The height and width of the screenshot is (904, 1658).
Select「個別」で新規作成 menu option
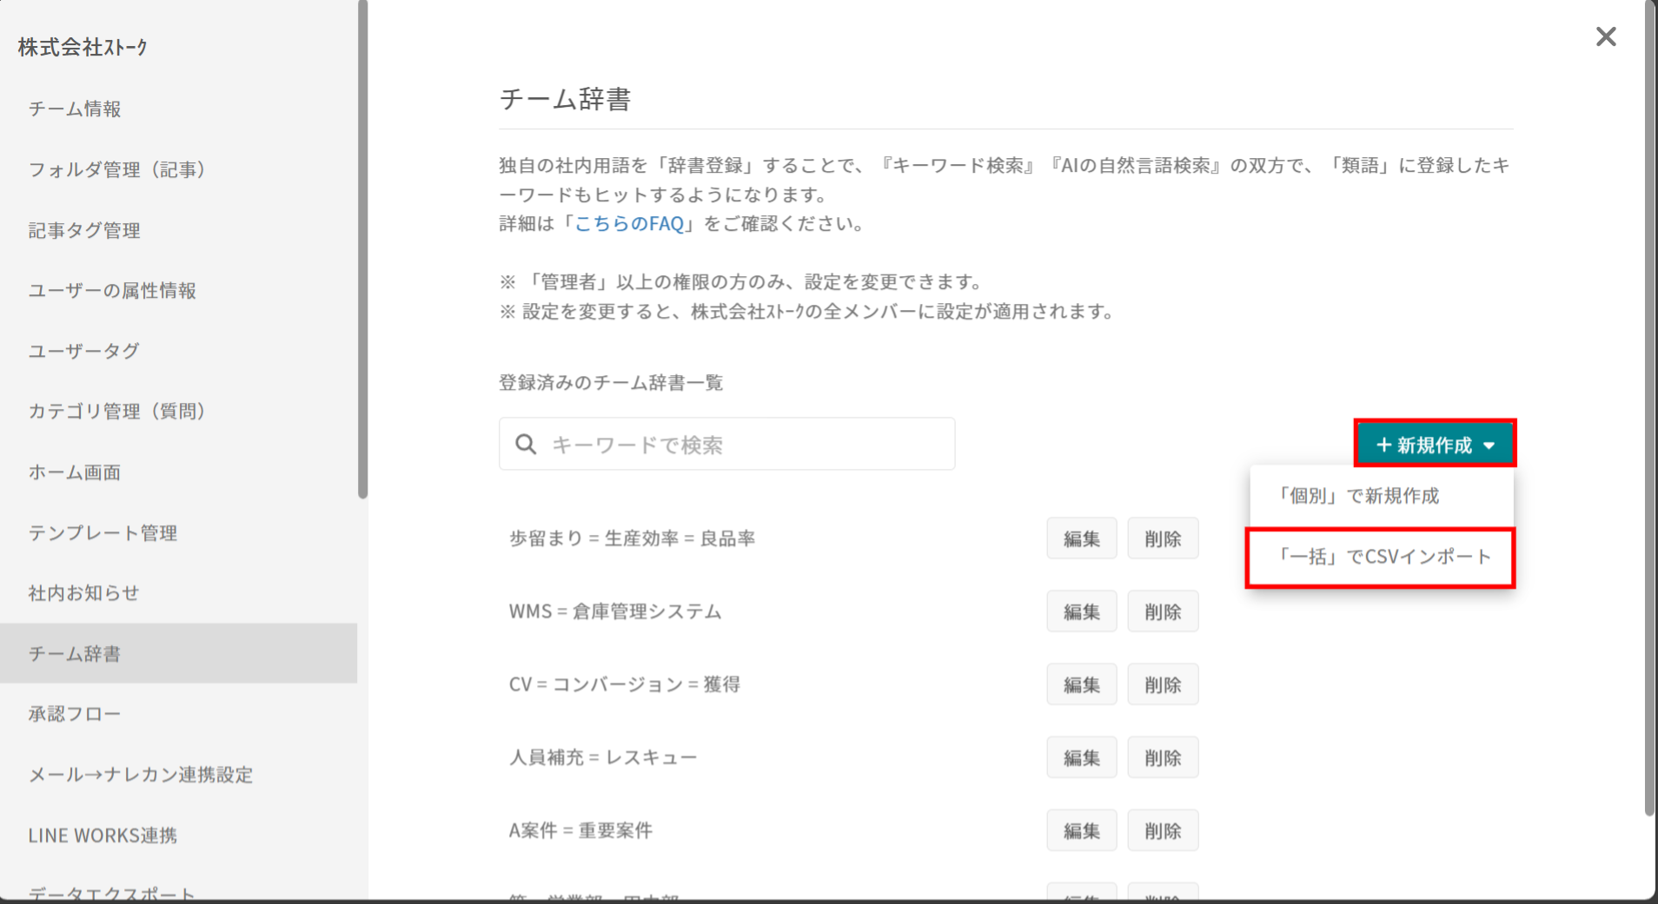tap(1359, 496)
